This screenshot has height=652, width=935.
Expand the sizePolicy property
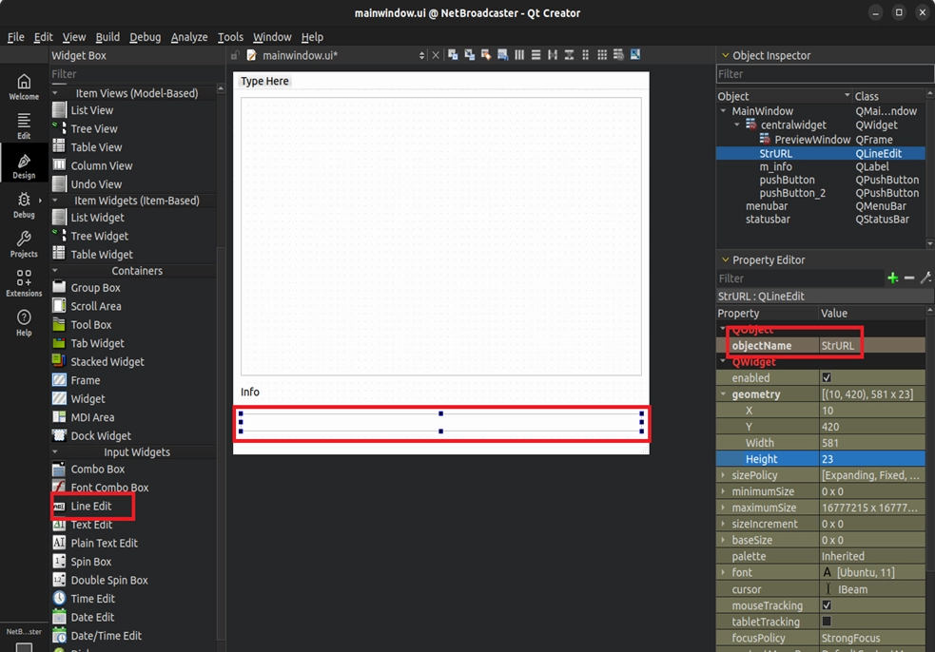723,475
